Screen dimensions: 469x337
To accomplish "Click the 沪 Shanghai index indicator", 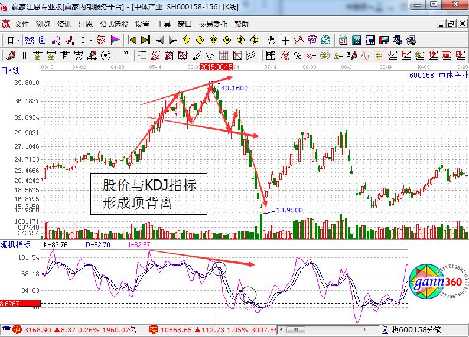I will (x=17, y=329).
